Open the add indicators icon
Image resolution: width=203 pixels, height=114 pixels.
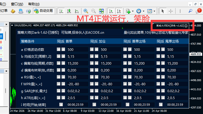[x=128, y=11]
